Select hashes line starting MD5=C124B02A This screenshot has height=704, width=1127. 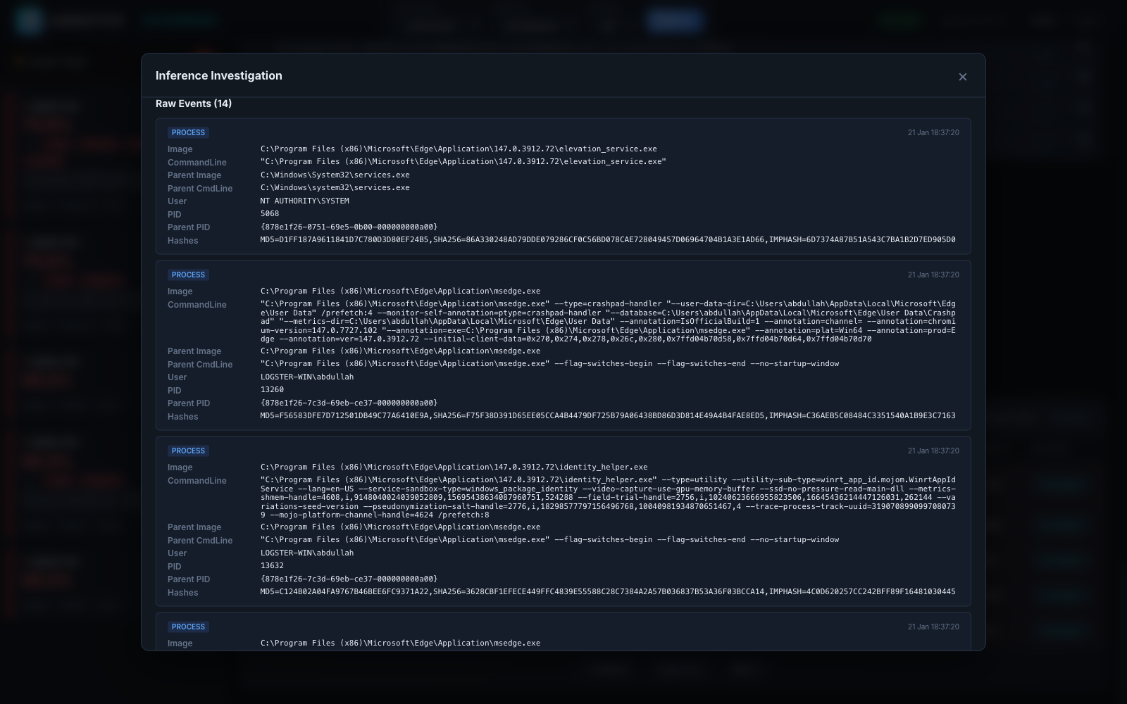[608, 592]
